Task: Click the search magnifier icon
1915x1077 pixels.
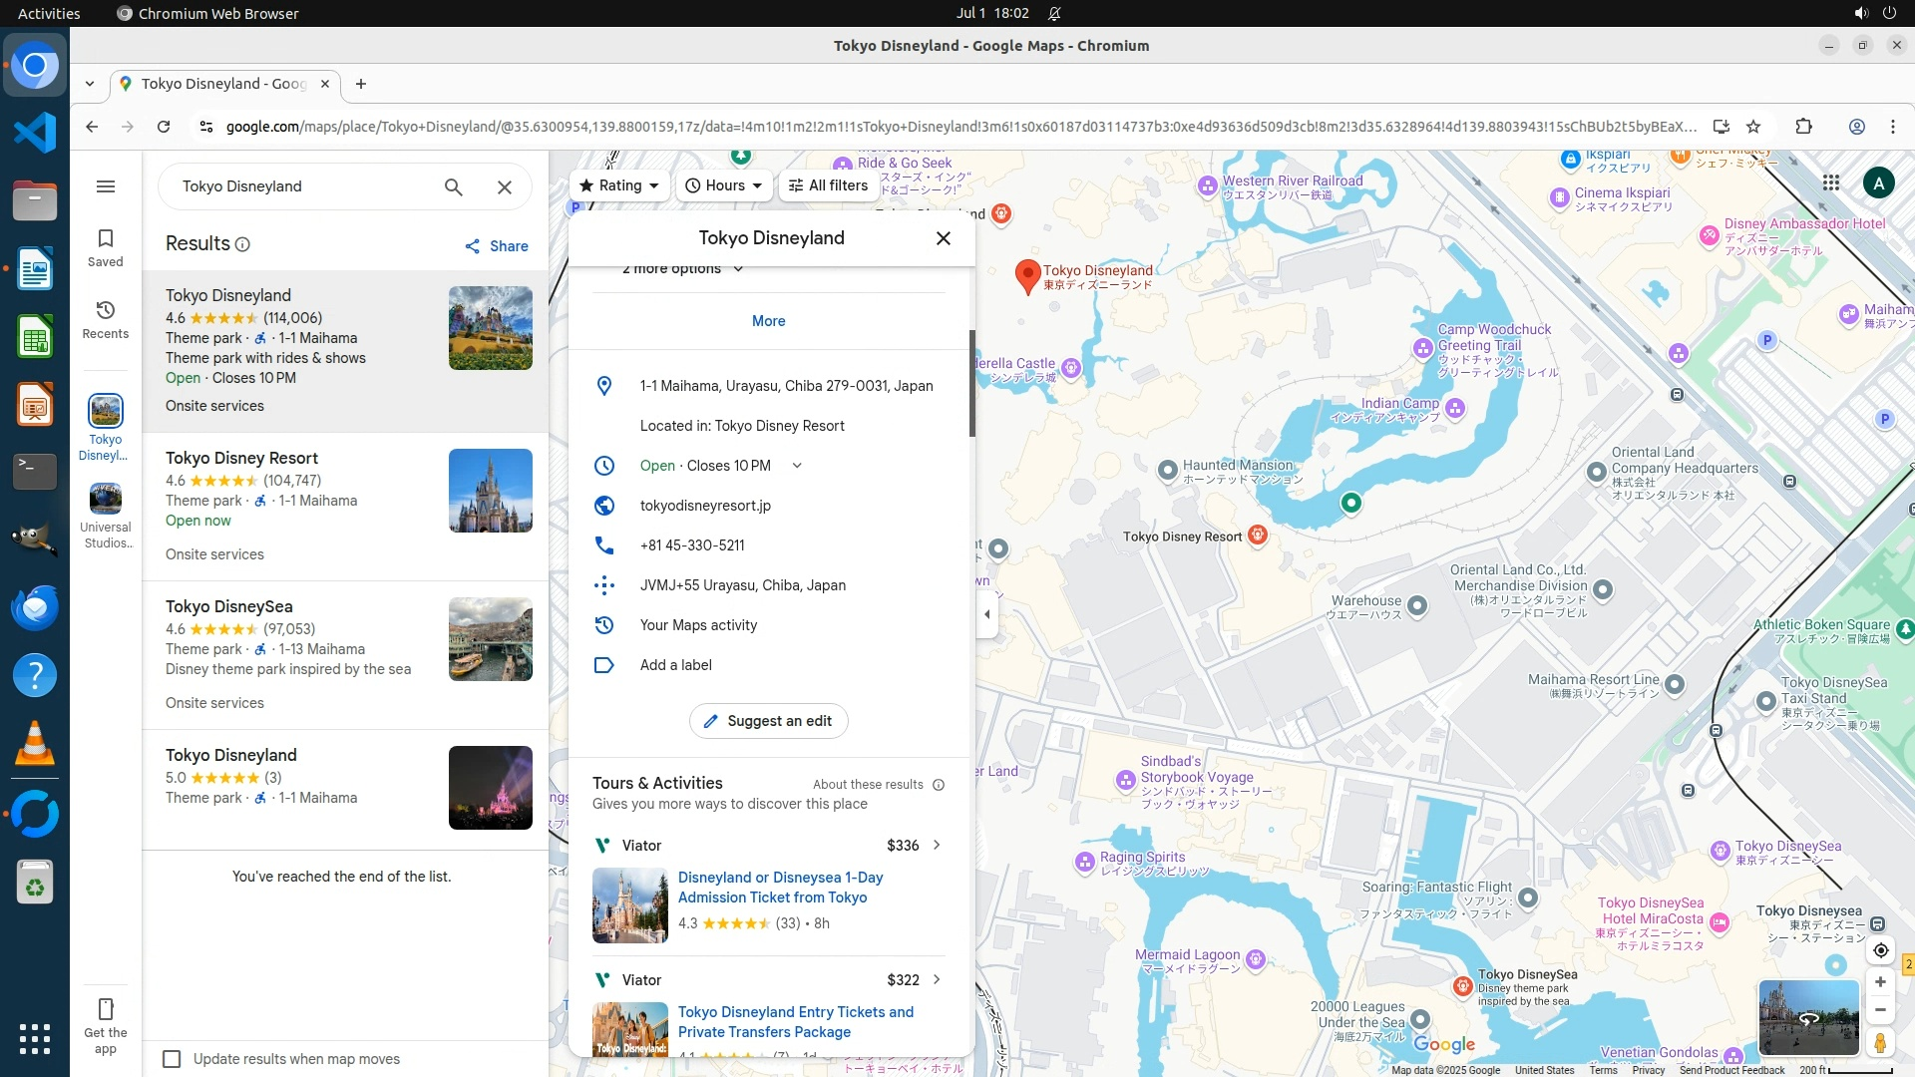Action: click(x=454, y=186)
